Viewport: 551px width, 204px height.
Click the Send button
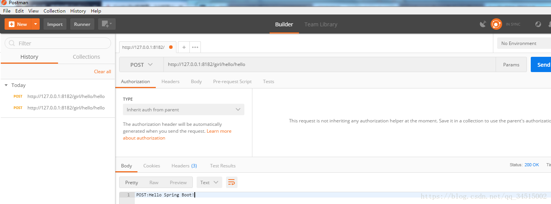click(x=541, y=64)
